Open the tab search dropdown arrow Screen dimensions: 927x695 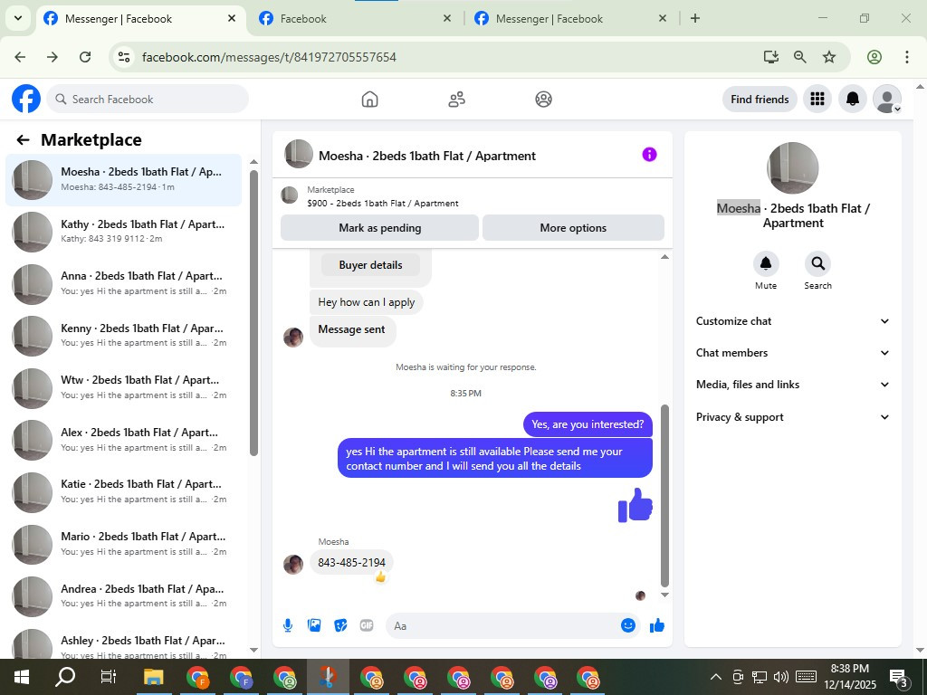point(18,18)
